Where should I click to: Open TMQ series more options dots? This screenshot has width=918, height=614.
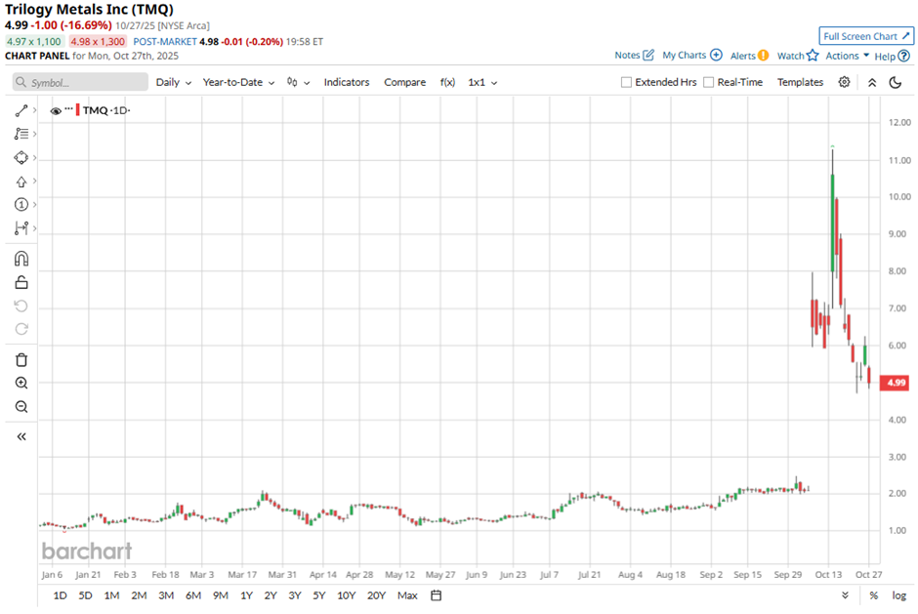[68, 109]
